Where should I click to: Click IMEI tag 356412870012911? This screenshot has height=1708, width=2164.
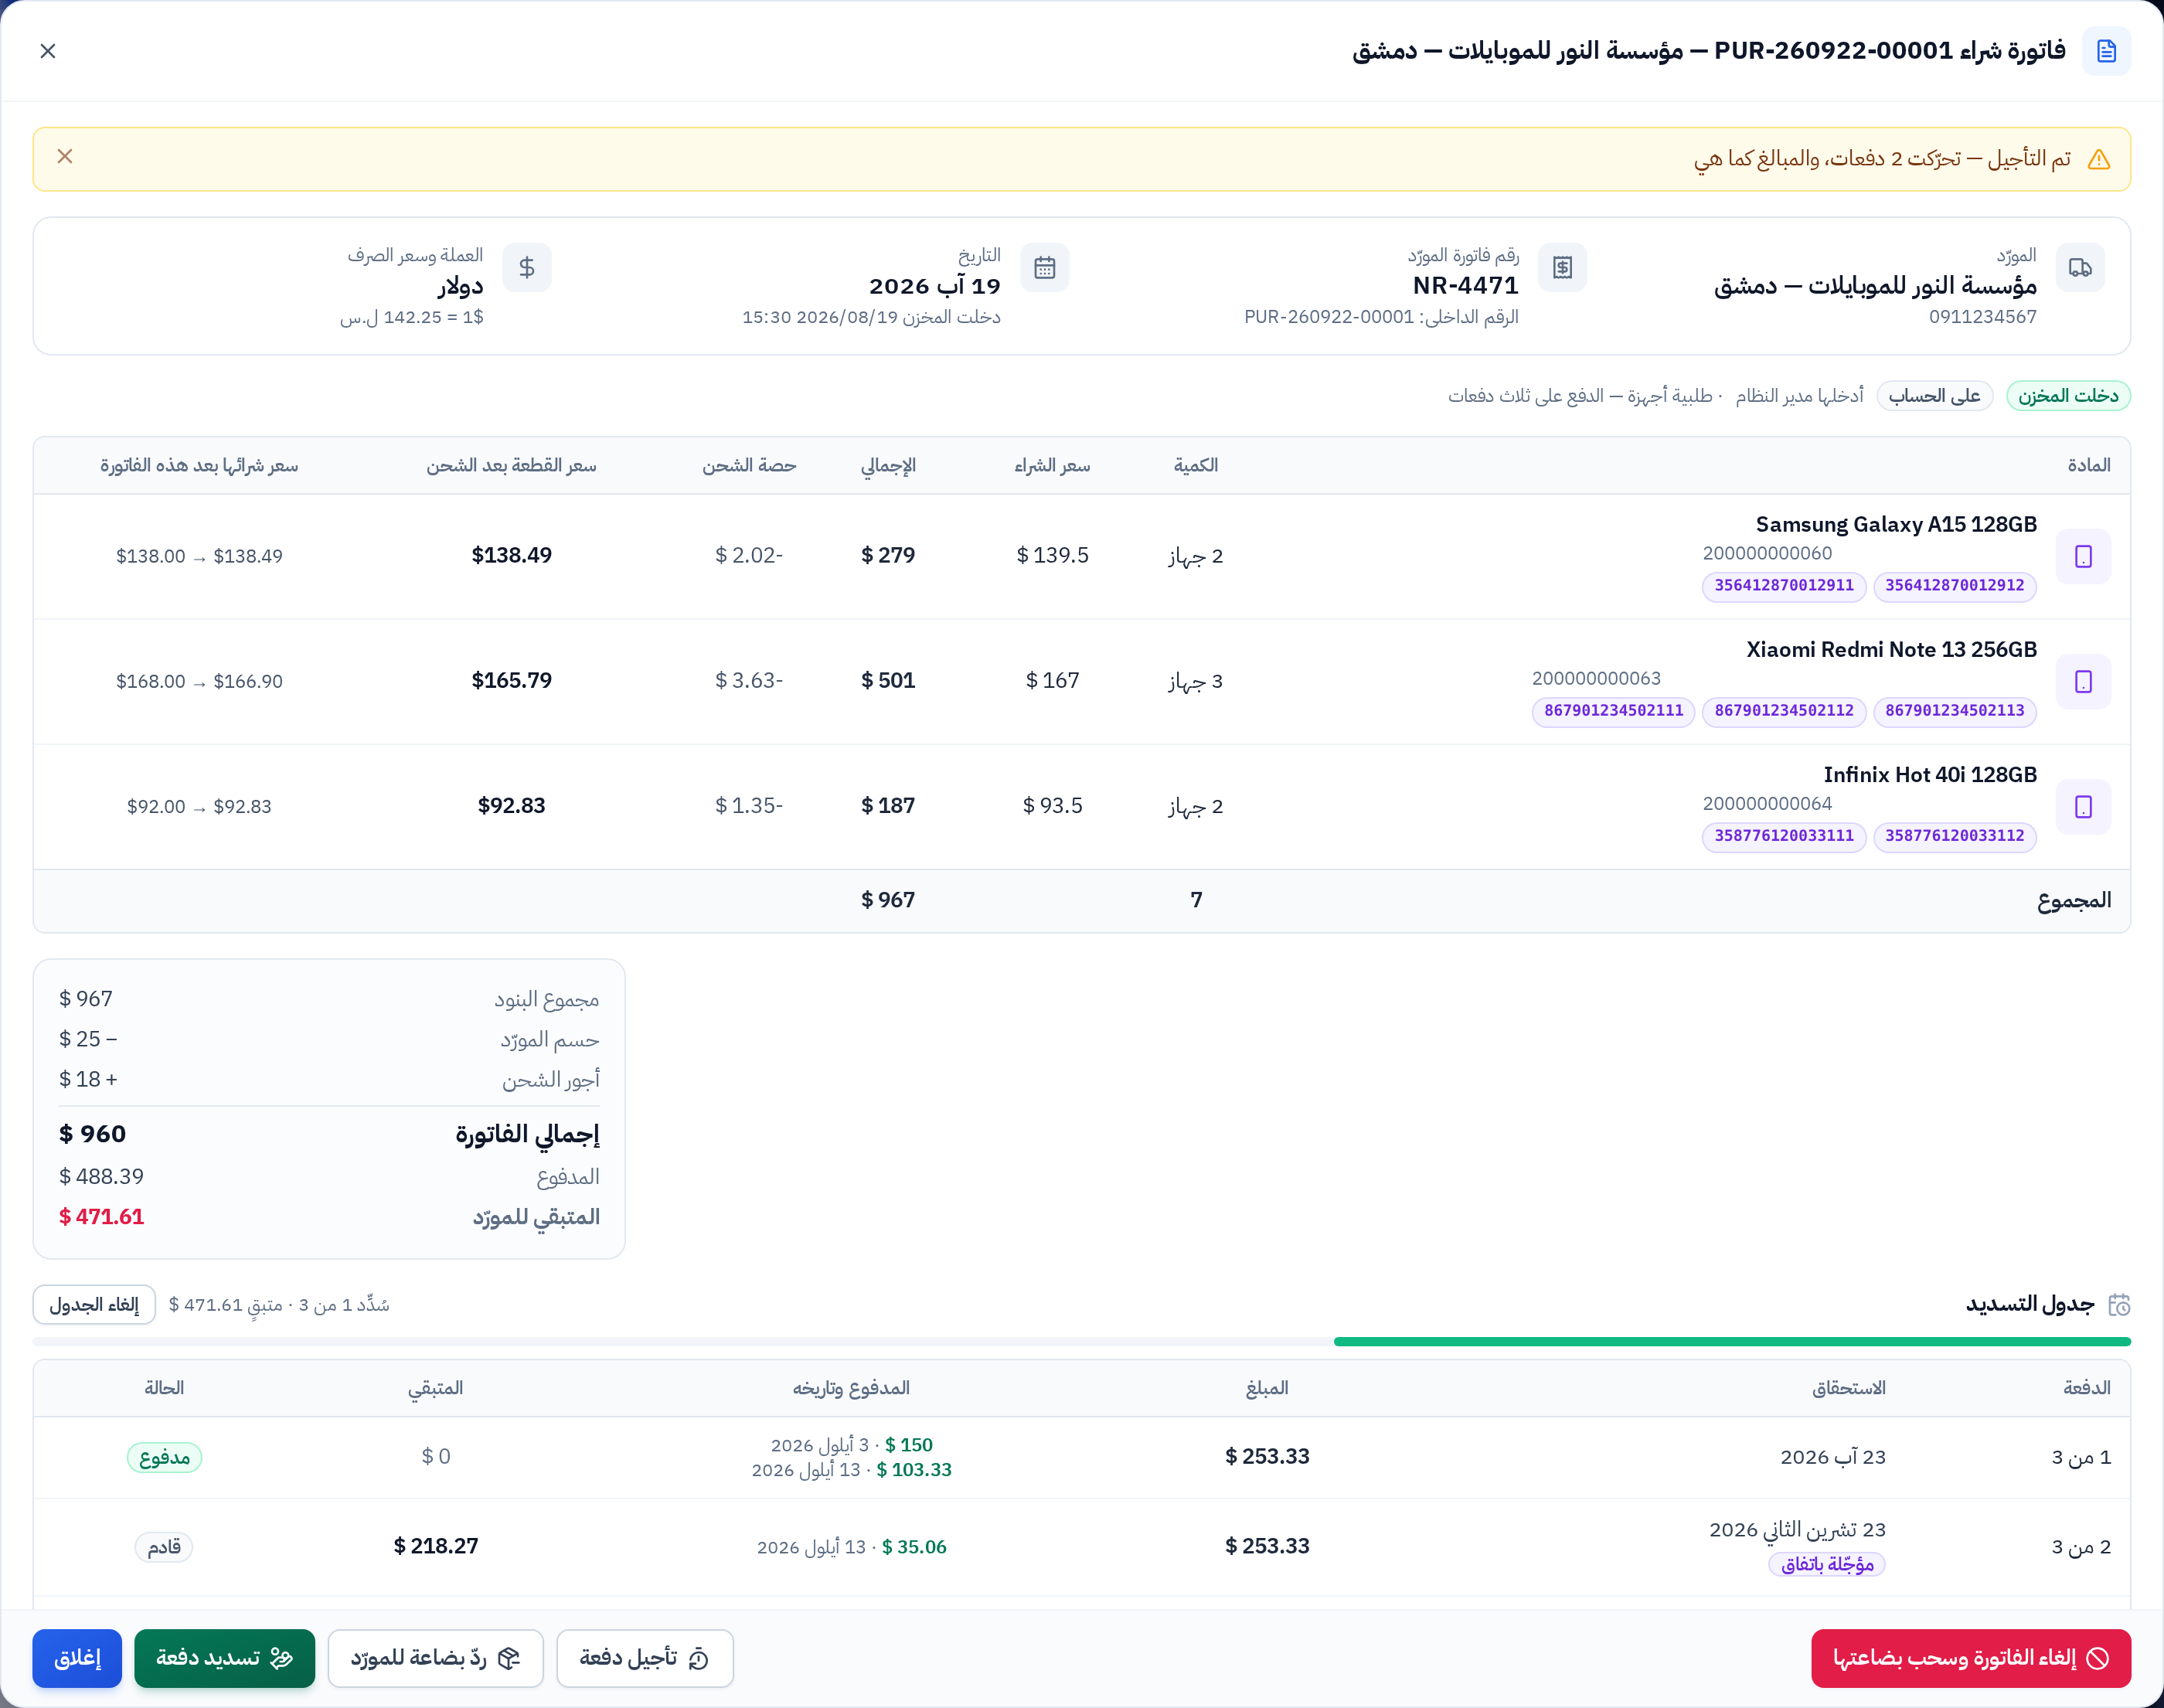(1784, 586)
